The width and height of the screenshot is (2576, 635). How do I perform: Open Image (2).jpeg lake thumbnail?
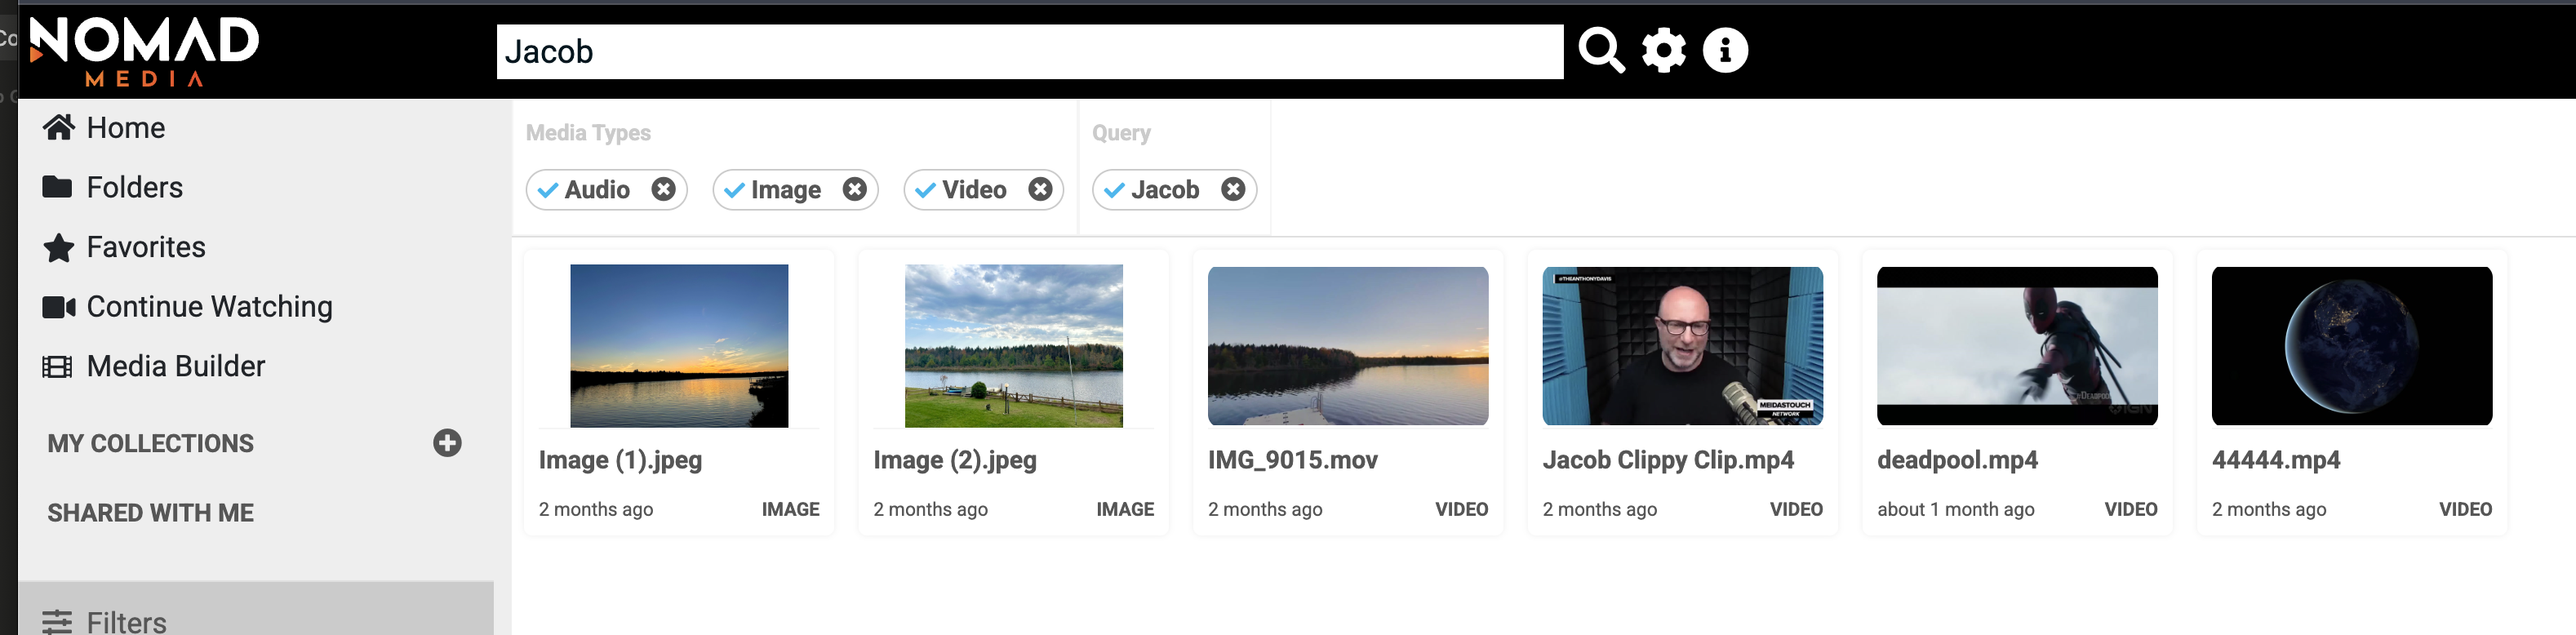[1014, 346]
